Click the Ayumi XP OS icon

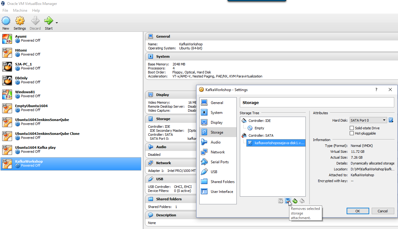7,39
